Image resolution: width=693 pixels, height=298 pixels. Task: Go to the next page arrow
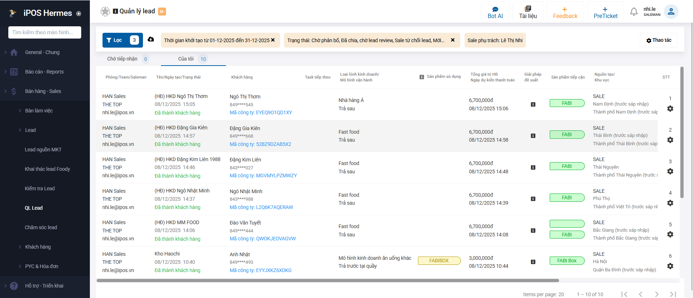tap(657, 294)
